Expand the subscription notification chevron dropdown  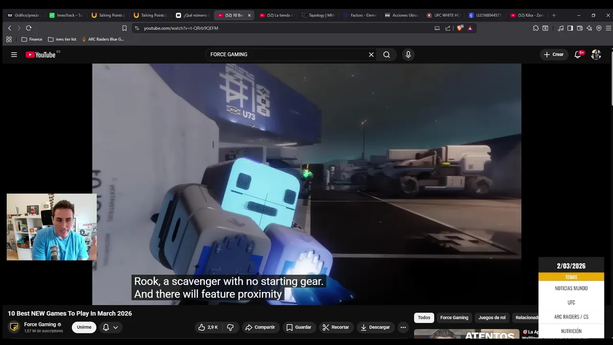point(115,327)
